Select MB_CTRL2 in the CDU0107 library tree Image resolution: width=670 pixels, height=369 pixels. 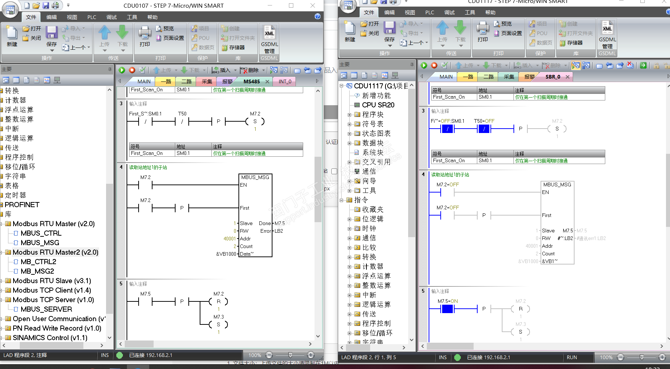click(x=38, y=262)
